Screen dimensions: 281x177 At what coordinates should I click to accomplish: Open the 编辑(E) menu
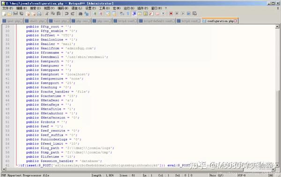[x=22, y=8]
